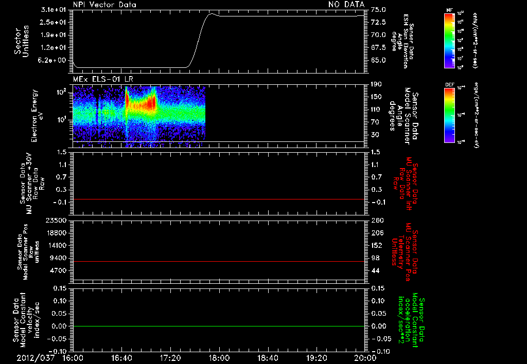Click the "3.1e+01" tick value
The image size is (527, 364).
tap(54, 9)
